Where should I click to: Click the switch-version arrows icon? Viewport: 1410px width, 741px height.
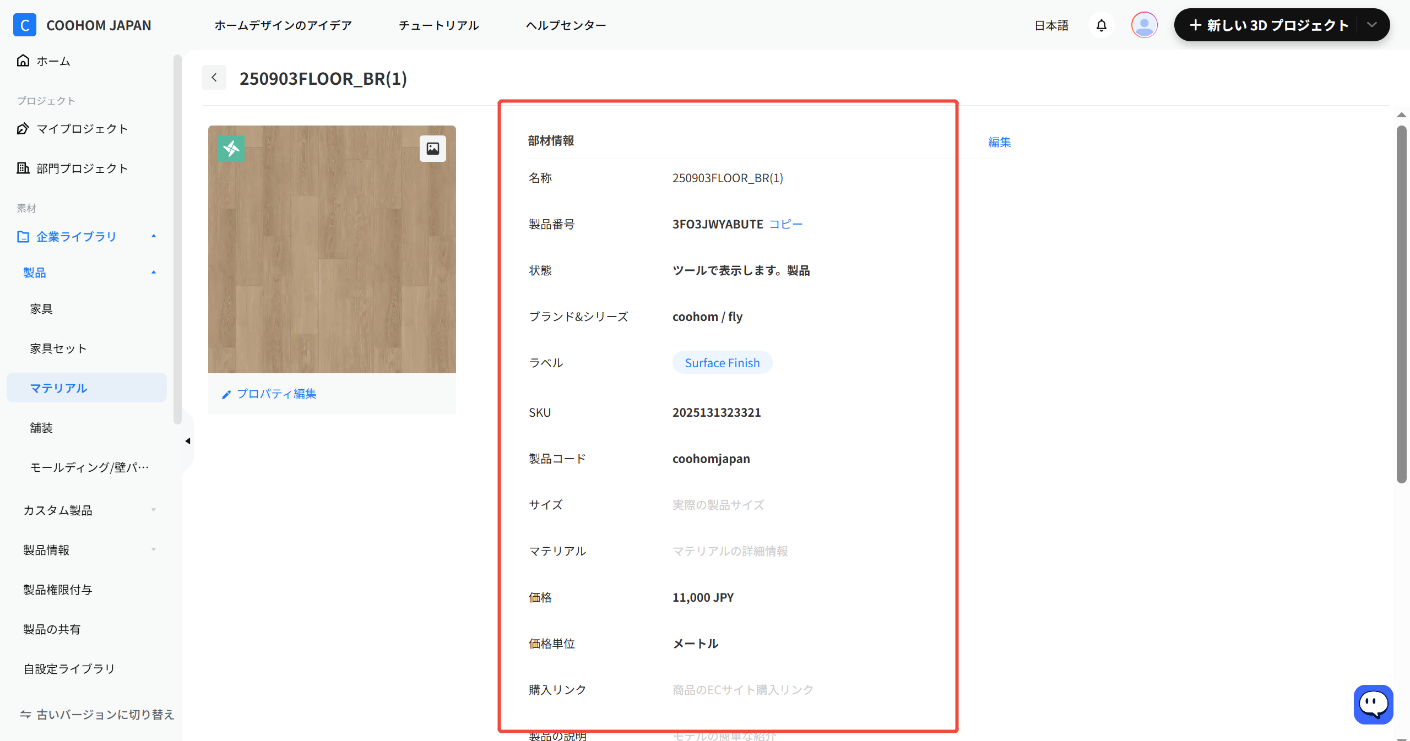tap(25, 715)
